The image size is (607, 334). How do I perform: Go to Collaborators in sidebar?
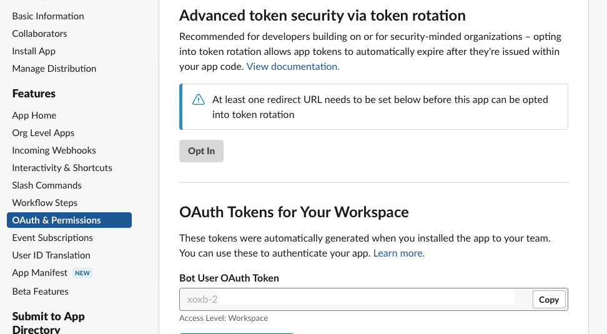pyautogui.click(x=39, y=34)
